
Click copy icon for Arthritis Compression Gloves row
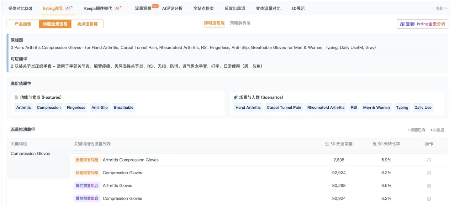click(429, 160)
